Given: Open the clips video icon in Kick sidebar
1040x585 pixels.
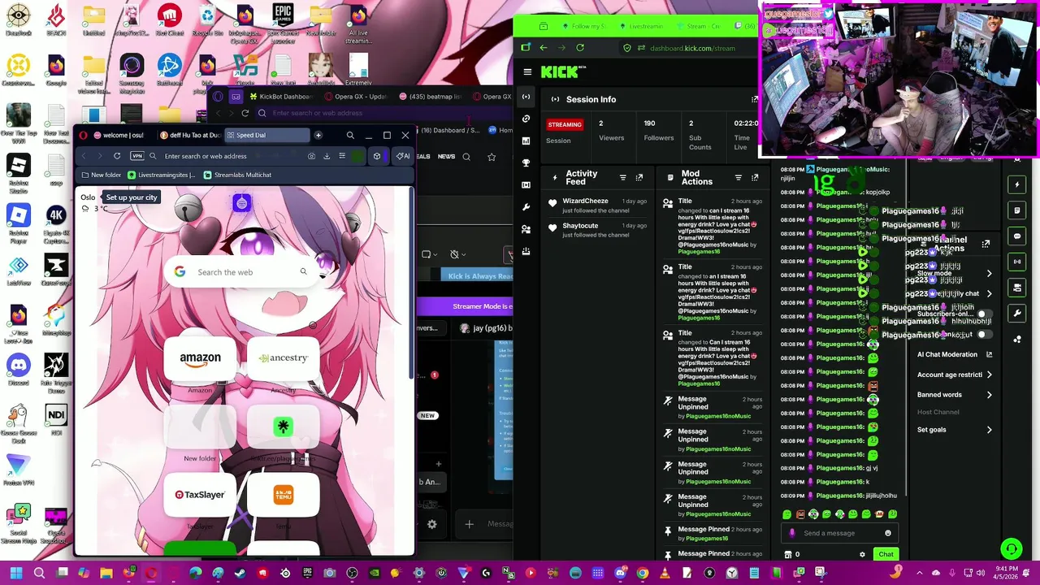Looking at the screenshot, I should (x=526, y=185).
